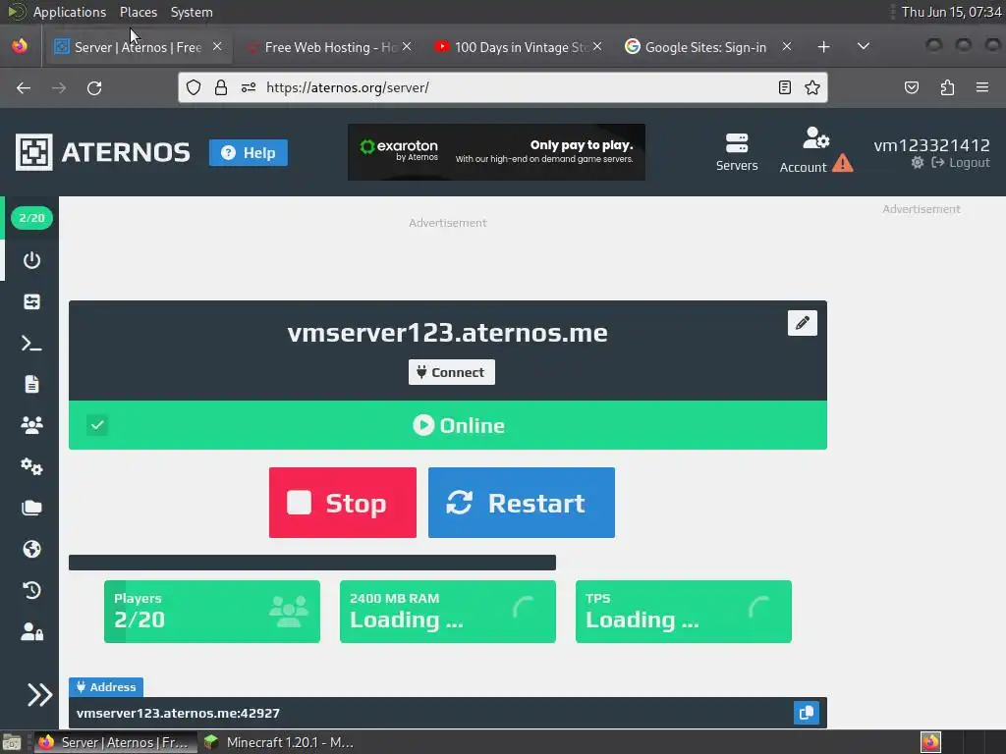Close the Google Sites tab
Screen dimensions: 1006x754
[x=787, y=47]
